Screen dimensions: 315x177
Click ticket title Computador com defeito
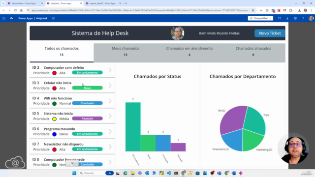point(64,68)
